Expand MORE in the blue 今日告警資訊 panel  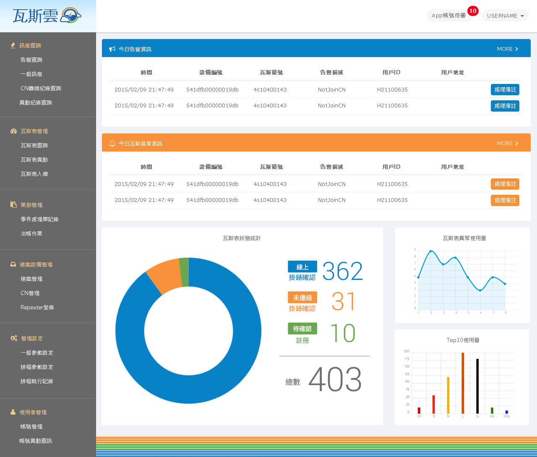508,49
